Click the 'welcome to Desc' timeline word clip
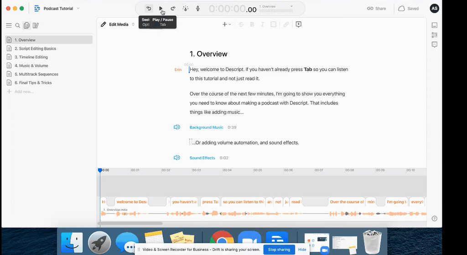467x255 pixels. (x=132, y=202)
